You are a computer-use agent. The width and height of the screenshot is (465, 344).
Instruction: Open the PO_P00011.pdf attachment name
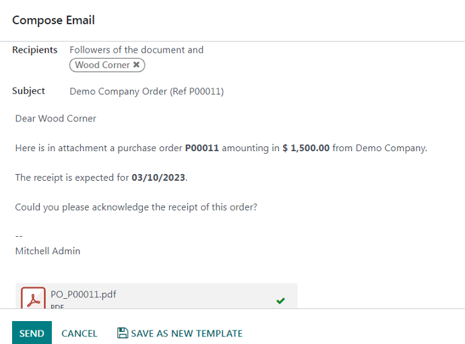[84, 295]
